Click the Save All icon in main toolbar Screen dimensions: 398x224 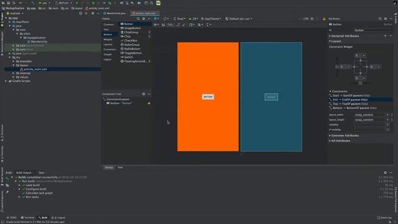pos(8,2)
